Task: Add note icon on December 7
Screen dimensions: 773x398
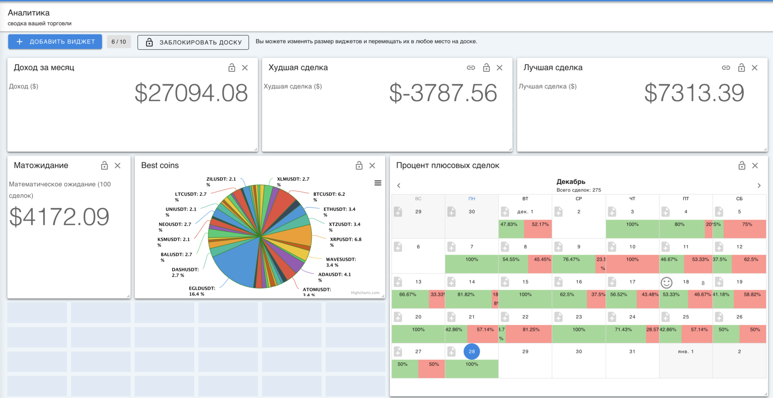Action: [x=452, y=247]
